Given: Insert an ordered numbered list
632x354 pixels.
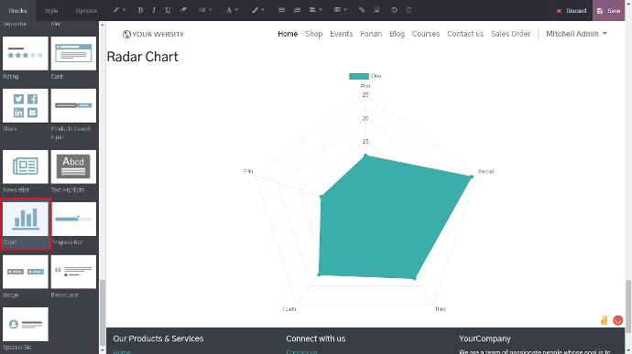Looking at the screenshot, I should pos(297,10).
